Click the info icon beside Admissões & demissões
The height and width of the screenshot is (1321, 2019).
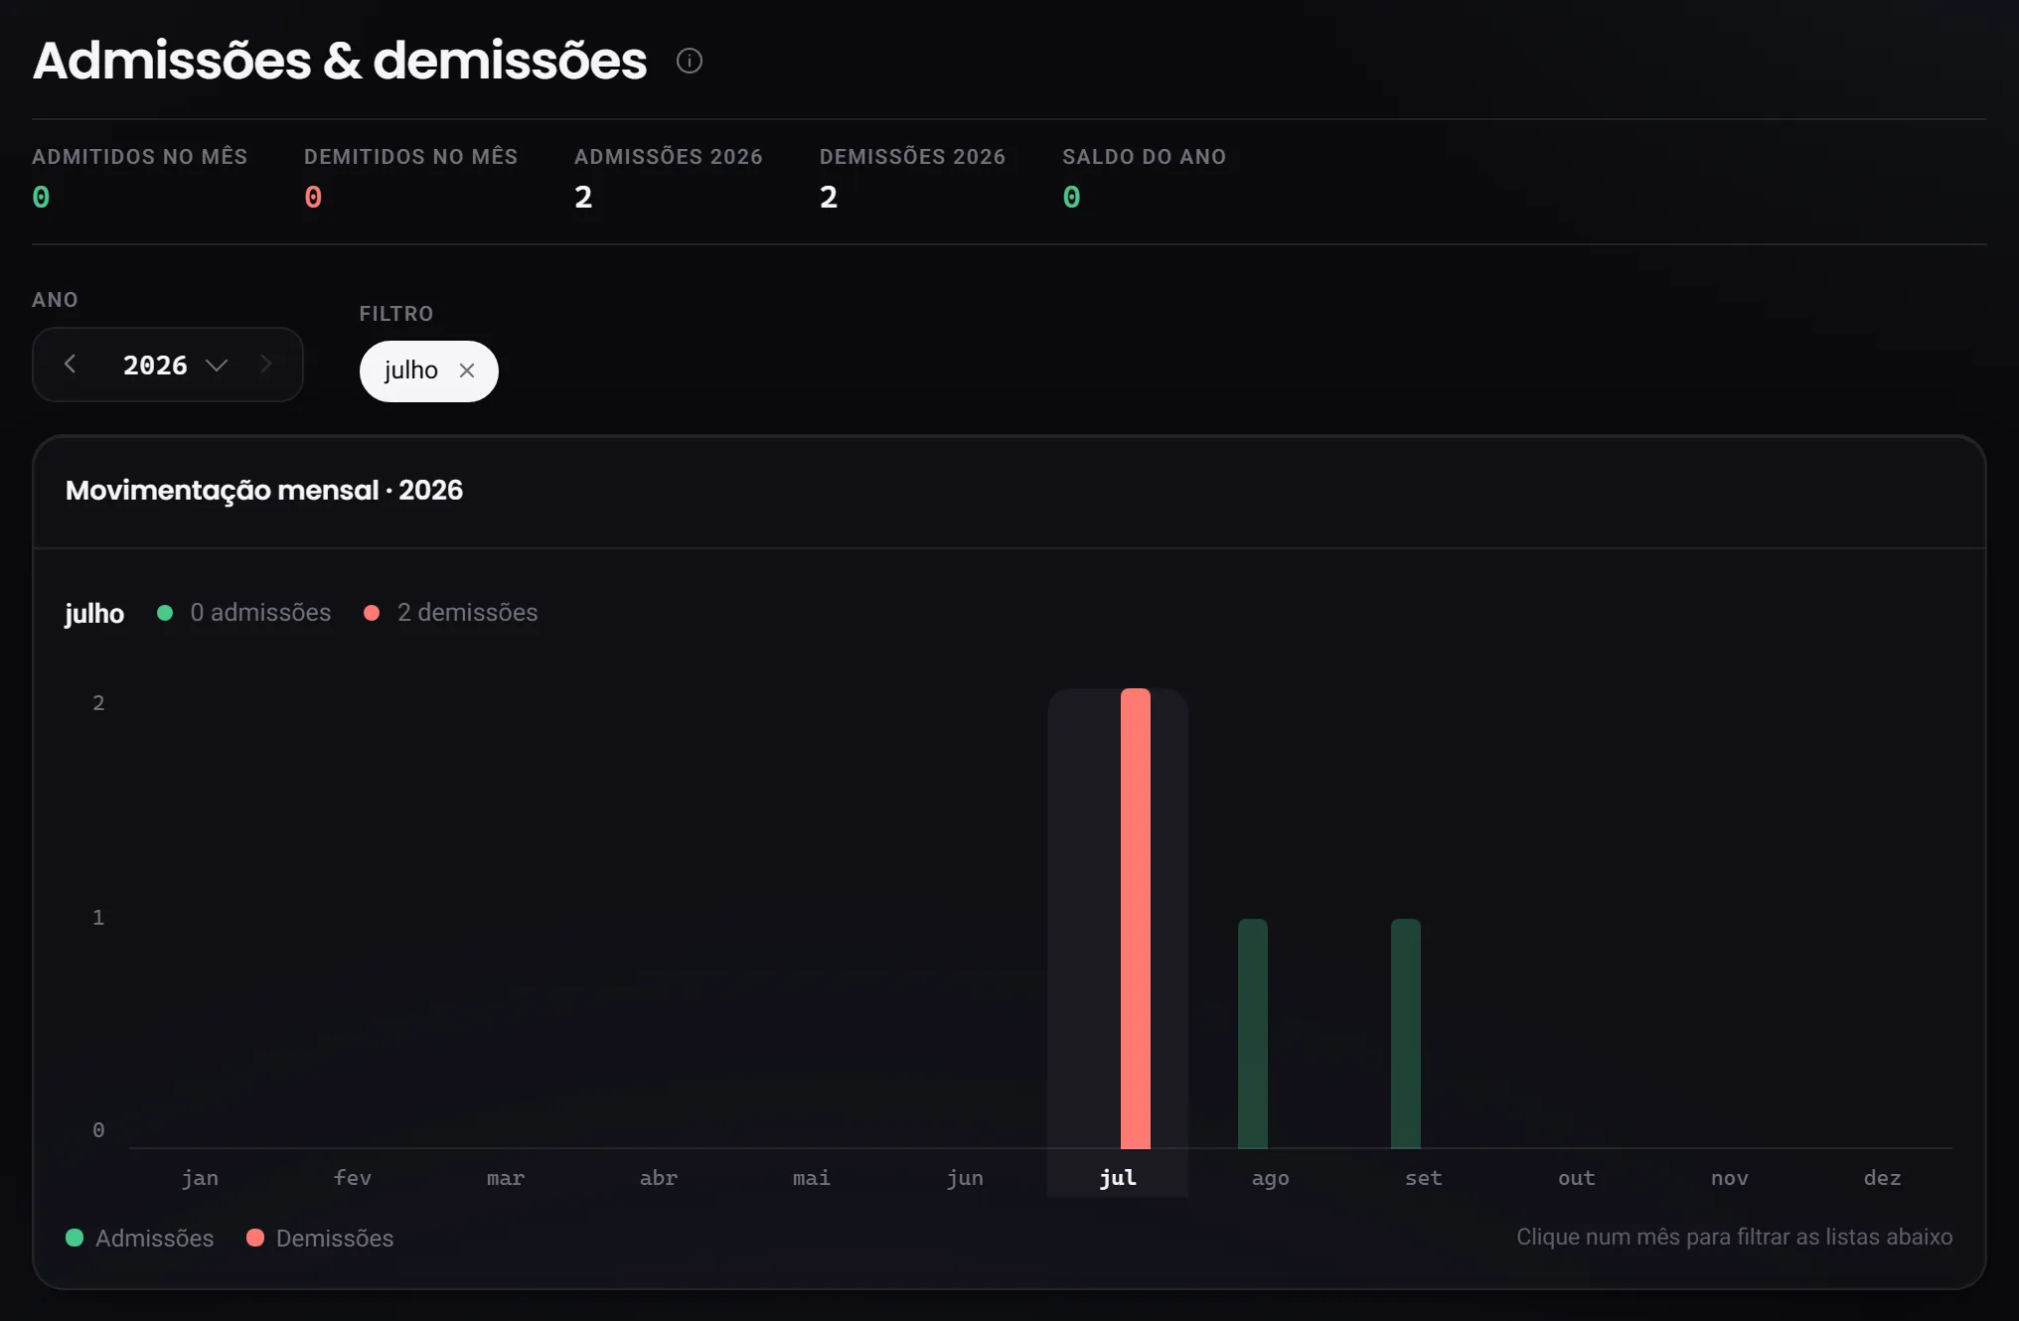click(x=690, y=61)
